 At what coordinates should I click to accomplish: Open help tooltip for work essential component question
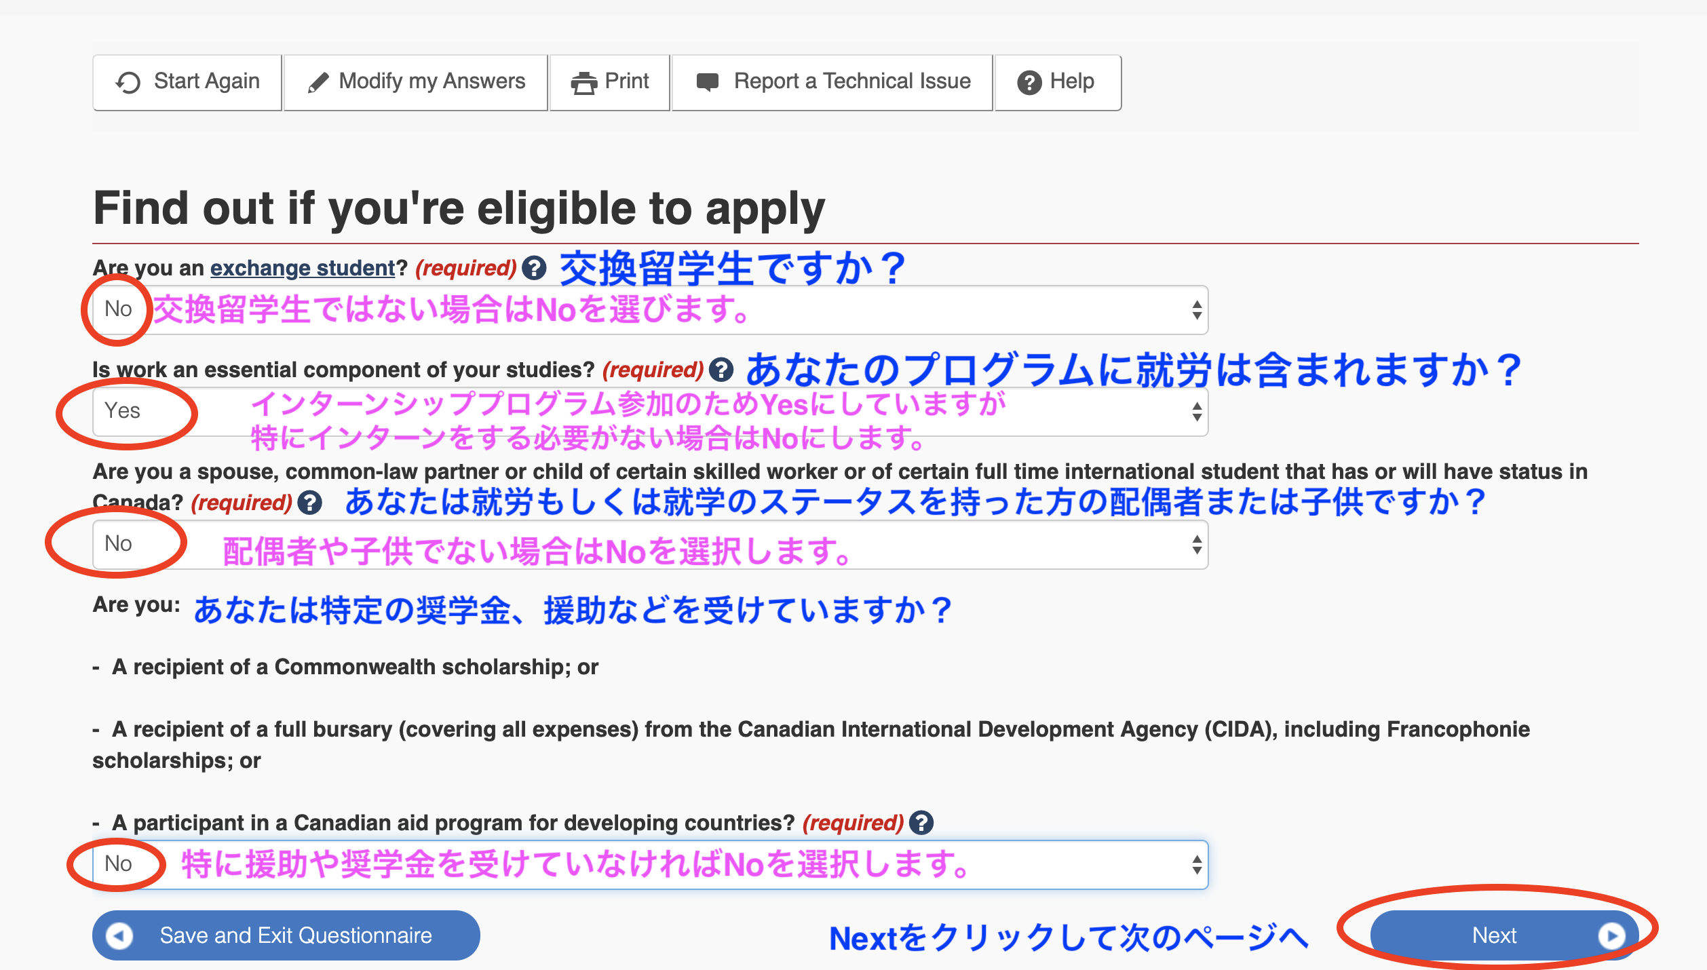point(721,370)
